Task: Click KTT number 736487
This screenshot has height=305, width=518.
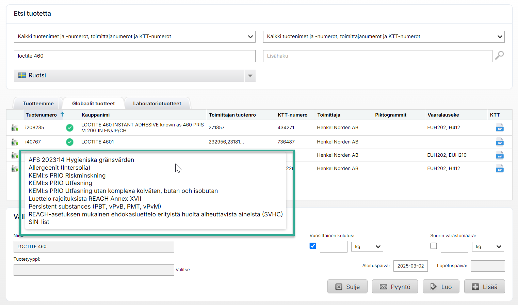Action: tap(286, 142)
